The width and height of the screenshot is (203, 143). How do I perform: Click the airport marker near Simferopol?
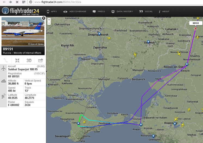[78, 123]
